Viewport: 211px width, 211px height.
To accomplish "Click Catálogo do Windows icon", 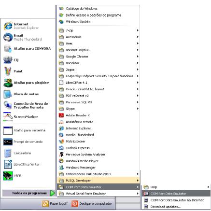I will [x=61, y=9].
